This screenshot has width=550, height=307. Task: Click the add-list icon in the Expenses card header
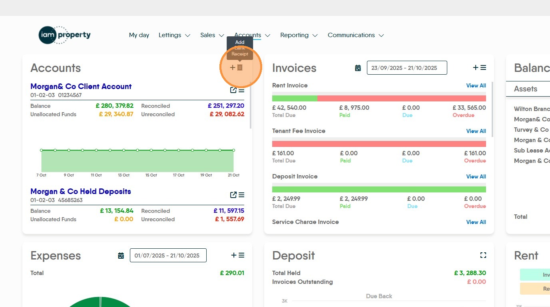pos(238,256)
